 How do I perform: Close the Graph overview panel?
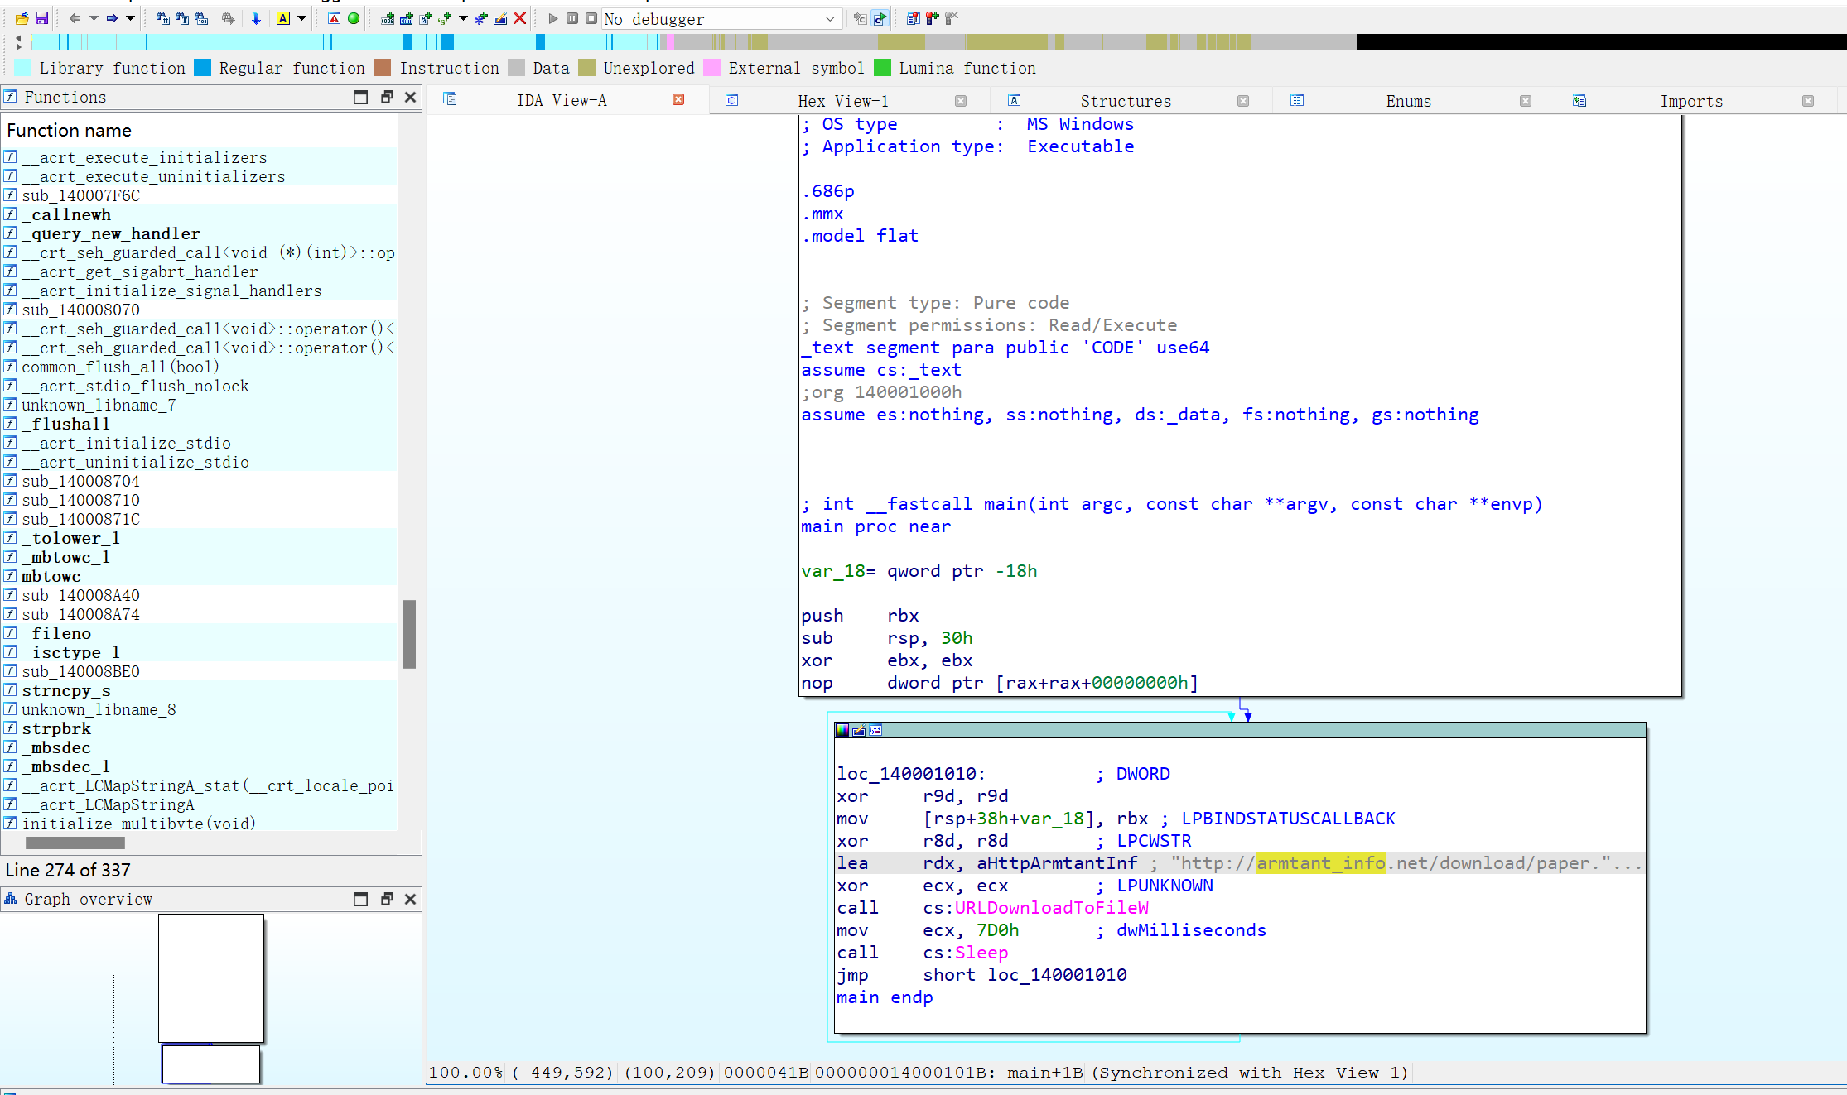(x=410, y=899)
